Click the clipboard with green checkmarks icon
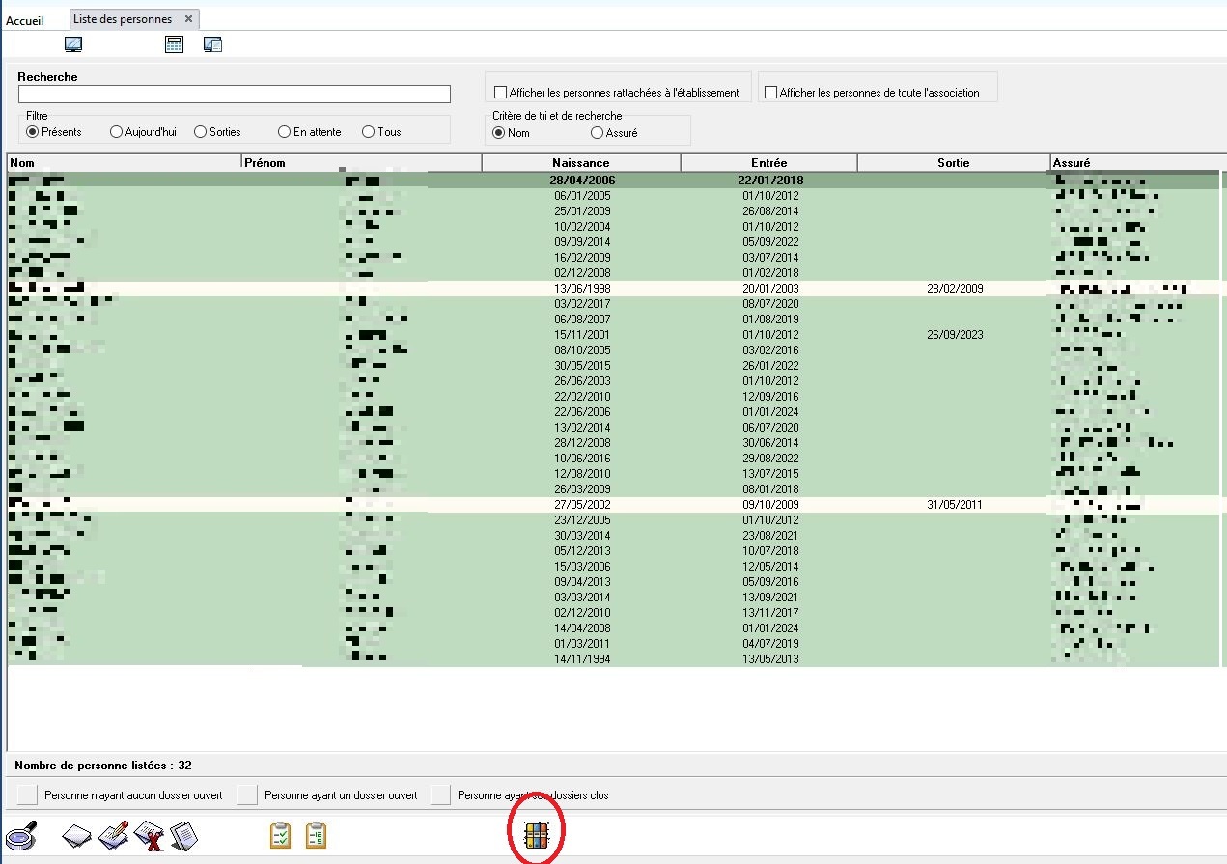 point(280,835)
